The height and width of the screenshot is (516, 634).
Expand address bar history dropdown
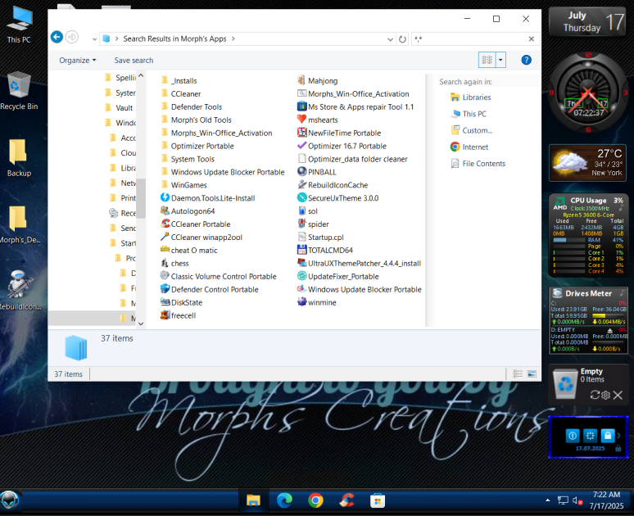coord(390,39)
